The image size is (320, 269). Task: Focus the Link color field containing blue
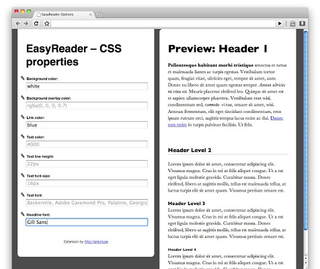coord(87,125)
